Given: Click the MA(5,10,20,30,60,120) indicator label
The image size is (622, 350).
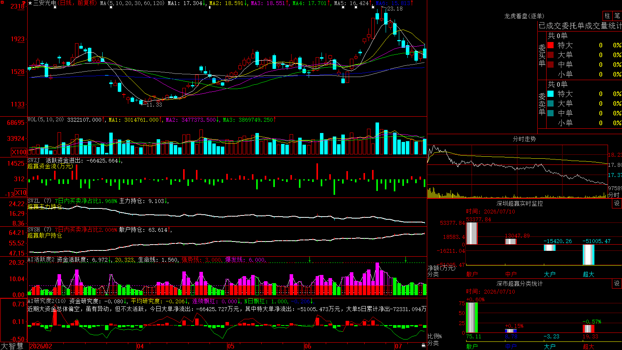Looking at the screenshot, I should coord(132,3).
